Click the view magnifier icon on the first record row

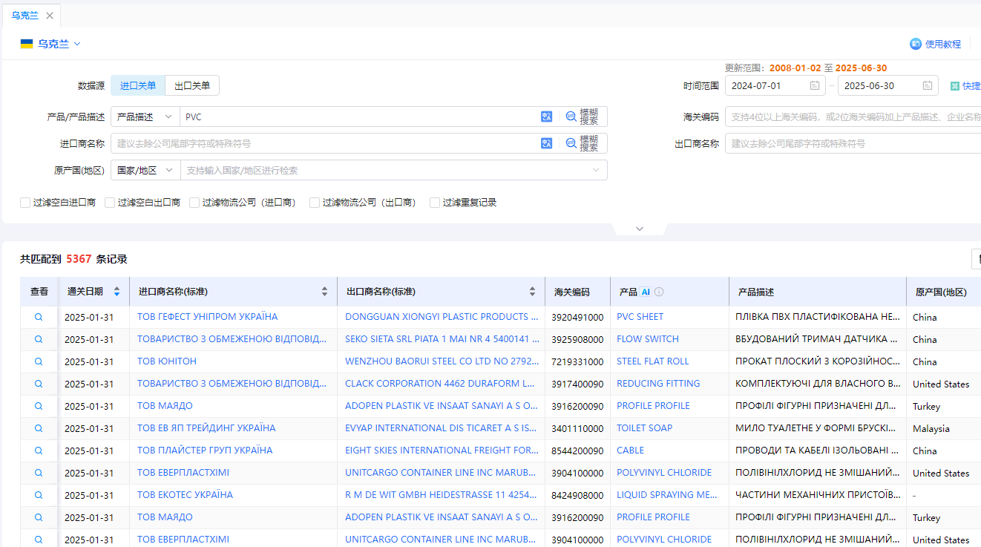pos(39,316)
